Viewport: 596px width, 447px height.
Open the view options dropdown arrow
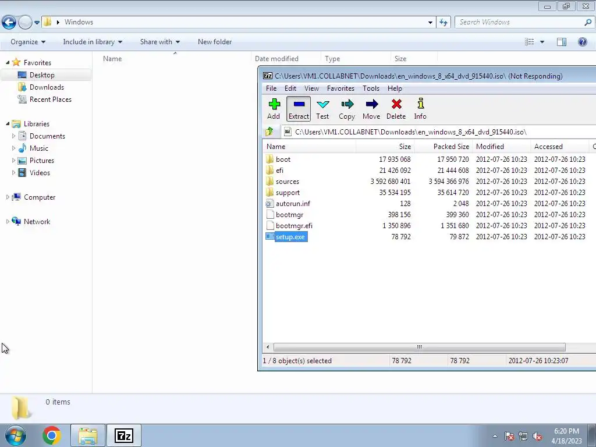(x=542, y=42)
